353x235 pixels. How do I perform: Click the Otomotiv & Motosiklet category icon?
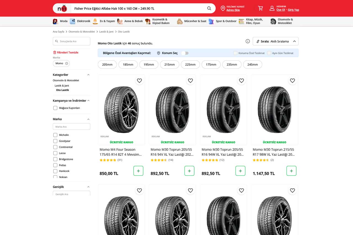point(273,21)
